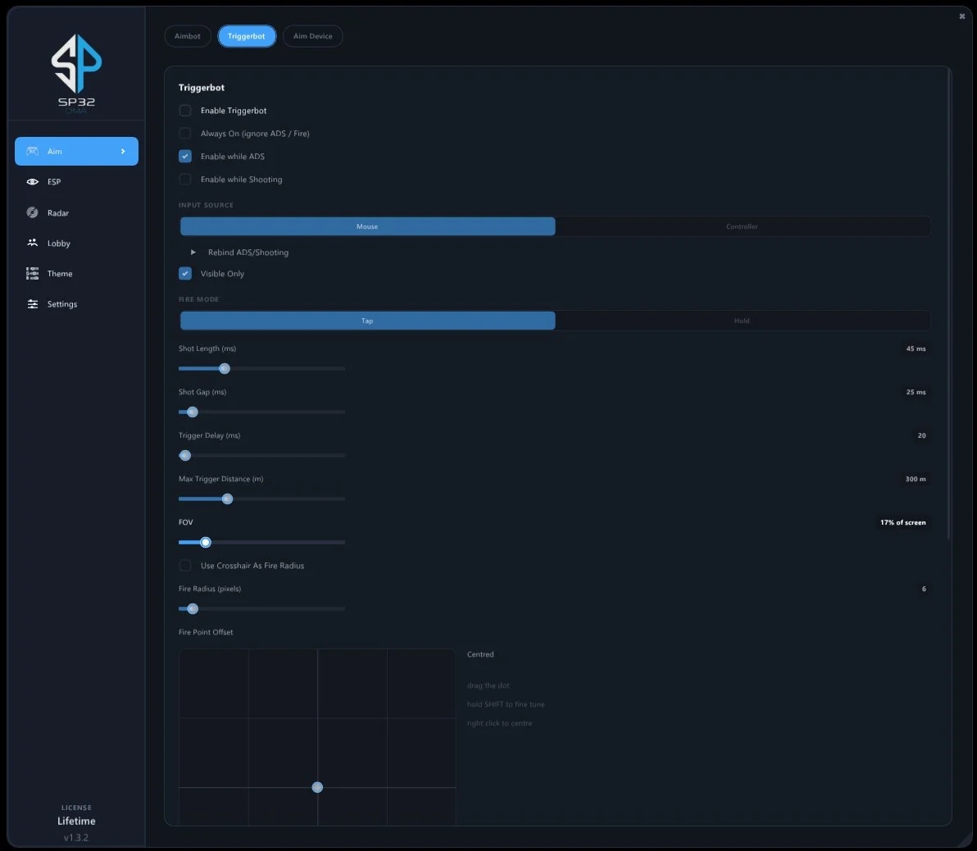
Task: Click the FOV slider handle
Action: tap(206, 542)
